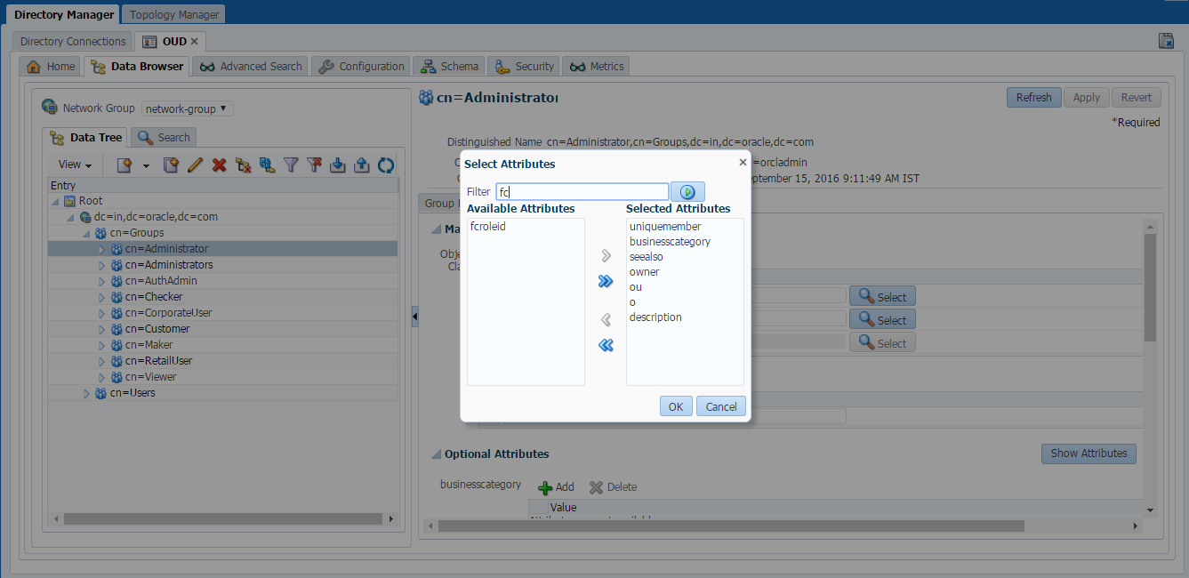
Task: Click the close-all-tabs icon at top right
Action: [x=1167, y=41]
